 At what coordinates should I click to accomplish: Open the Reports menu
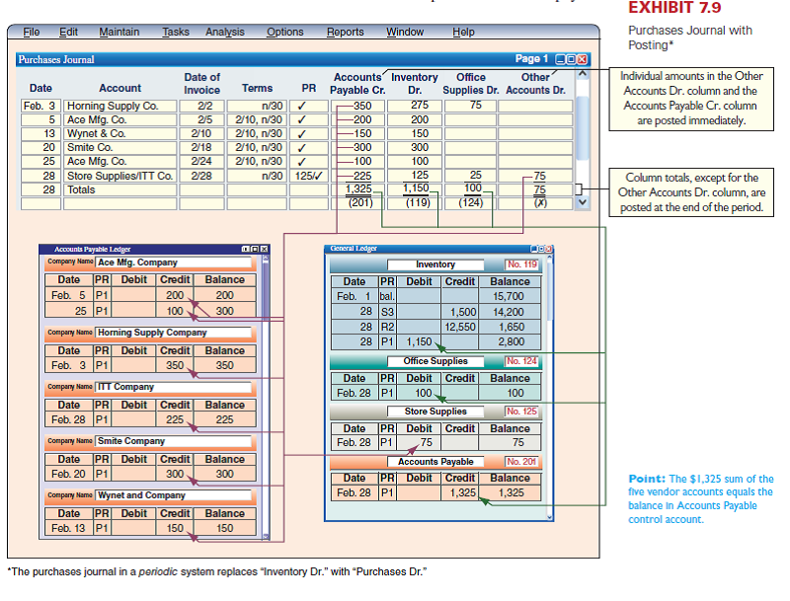(345, 32)
